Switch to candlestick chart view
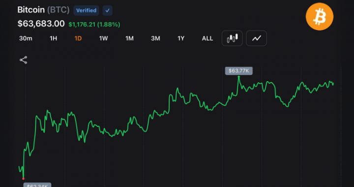The width and height of the screenshot is (354, 187). tap(232, 38)
